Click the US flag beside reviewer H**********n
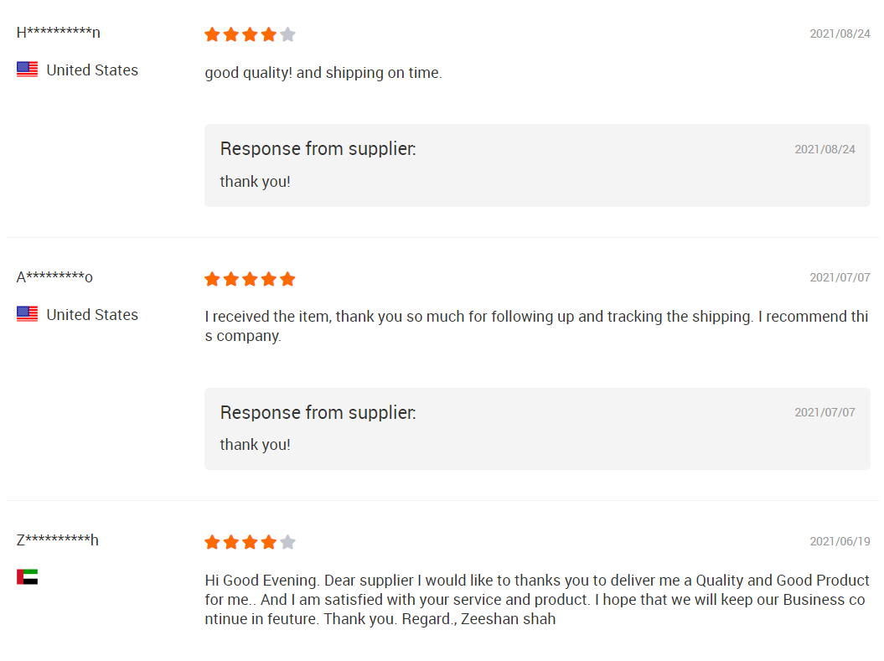Image resolution: width=884 pixels, height=661 pixels. [x=27, y=70]
